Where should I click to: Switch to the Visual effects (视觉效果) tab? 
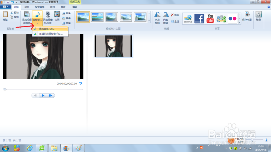(40, 7)
